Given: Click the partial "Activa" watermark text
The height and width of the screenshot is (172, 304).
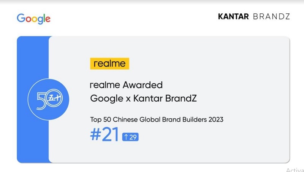Looking at the screenshot, I should point(294,169).
